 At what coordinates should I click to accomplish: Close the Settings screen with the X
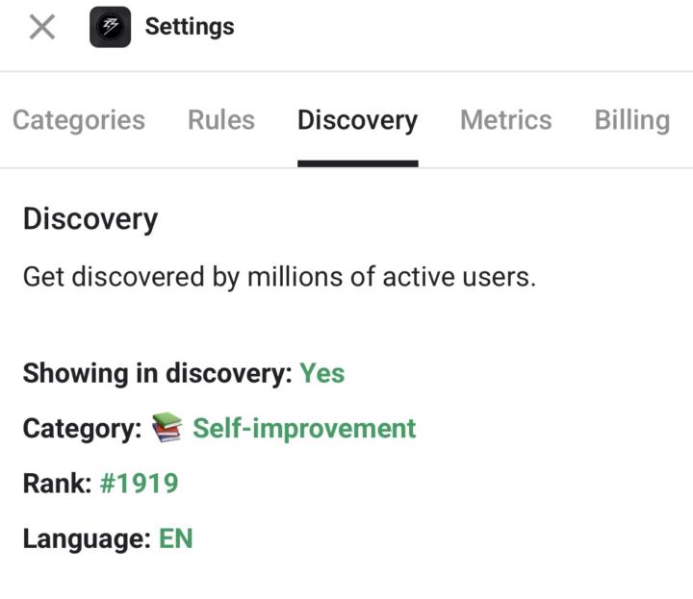point(42,27)
